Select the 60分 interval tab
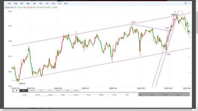This screenshot has width=198, height=111. coord(66,3)
